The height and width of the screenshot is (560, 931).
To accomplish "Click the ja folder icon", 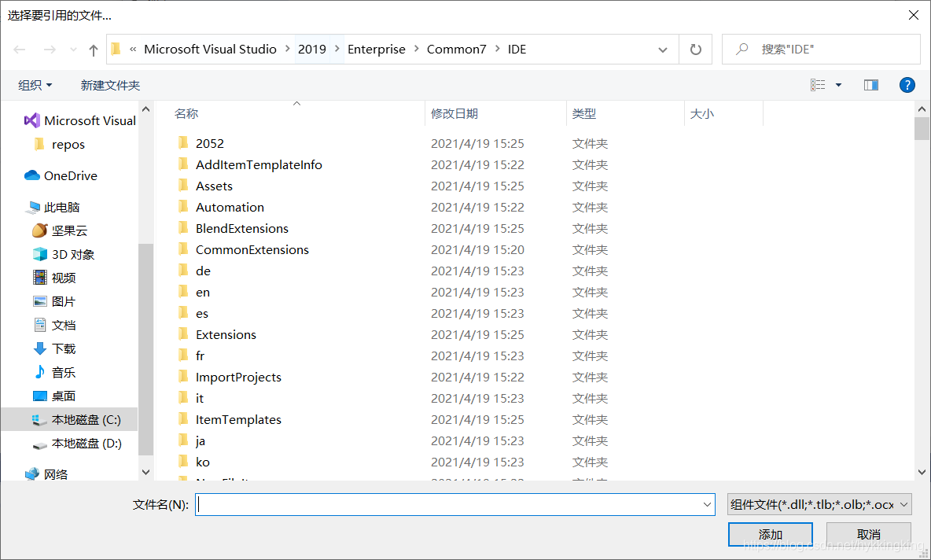I will tap(183, 440).
